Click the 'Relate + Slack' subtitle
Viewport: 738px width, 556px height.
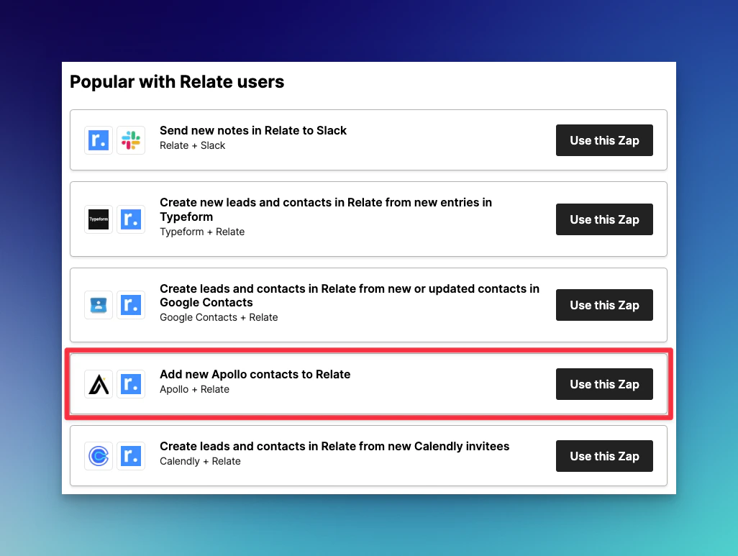(x=192, y=145)
